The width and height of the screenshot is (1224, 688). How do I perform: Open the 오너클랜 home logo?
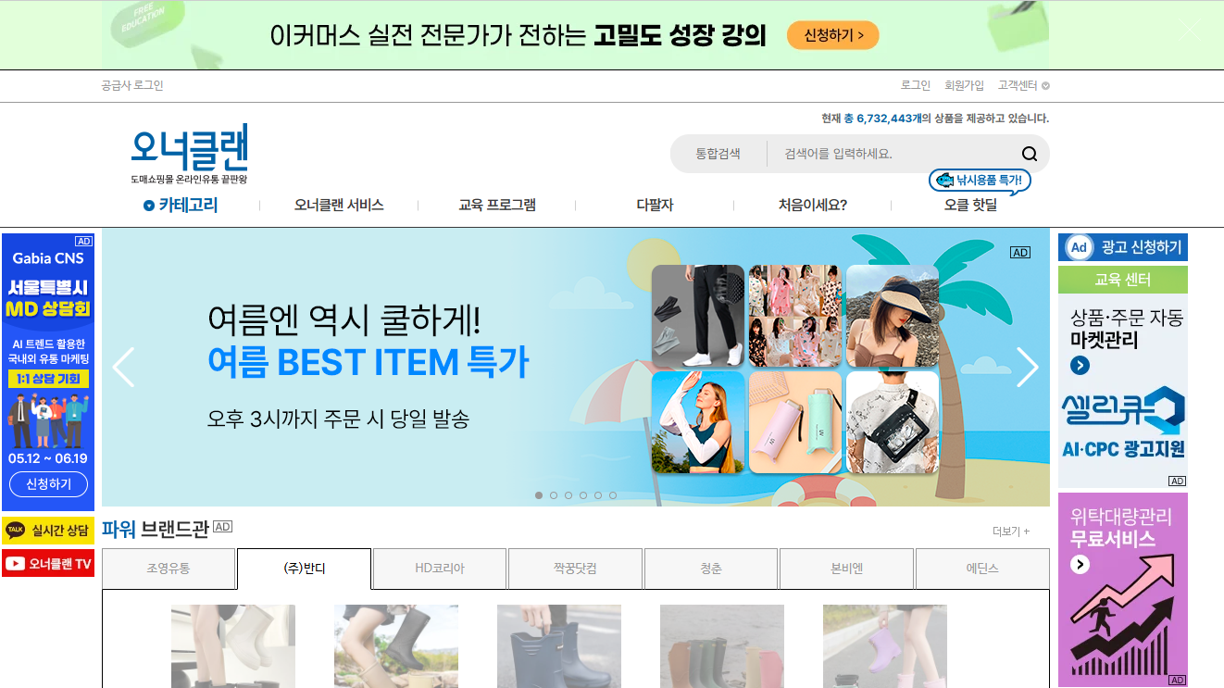pos(190,154)
